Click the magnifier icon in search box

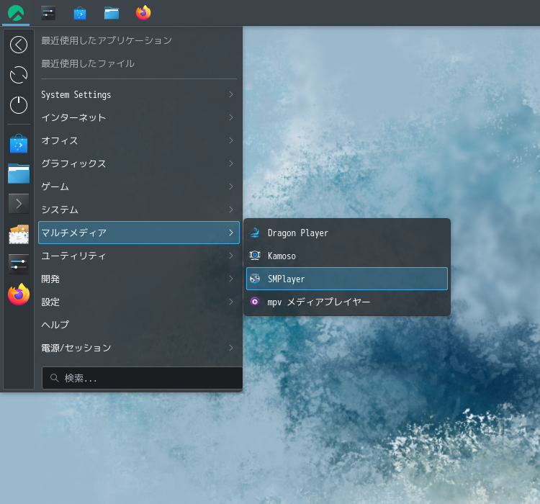point(55,378)
